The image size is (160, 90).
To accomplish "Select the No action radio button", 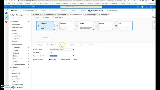I will [x=49, y=59].
